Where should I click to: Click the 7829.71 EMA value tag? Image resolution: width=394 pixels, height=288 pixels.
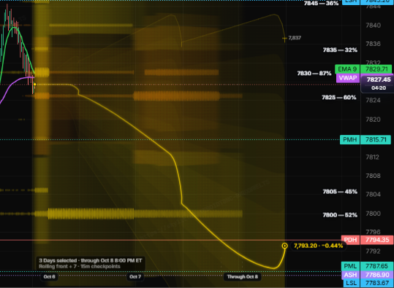376,69
